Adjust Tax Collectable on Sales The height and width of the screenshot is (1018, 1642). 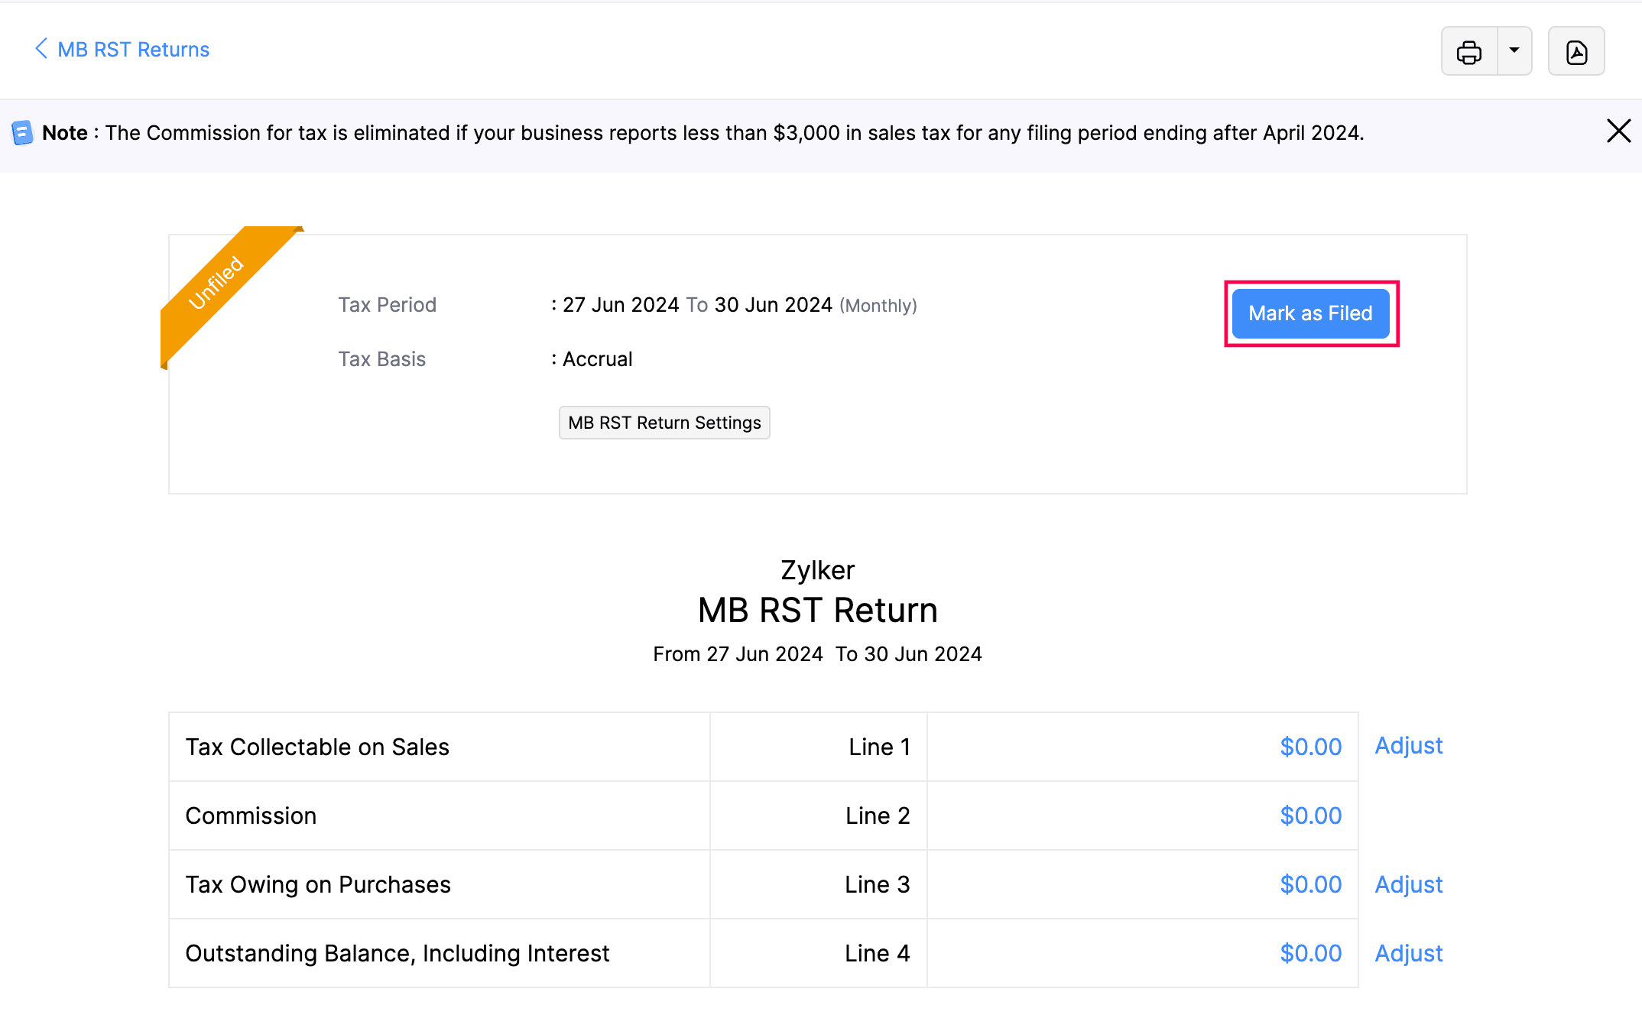click(1408, 746)
